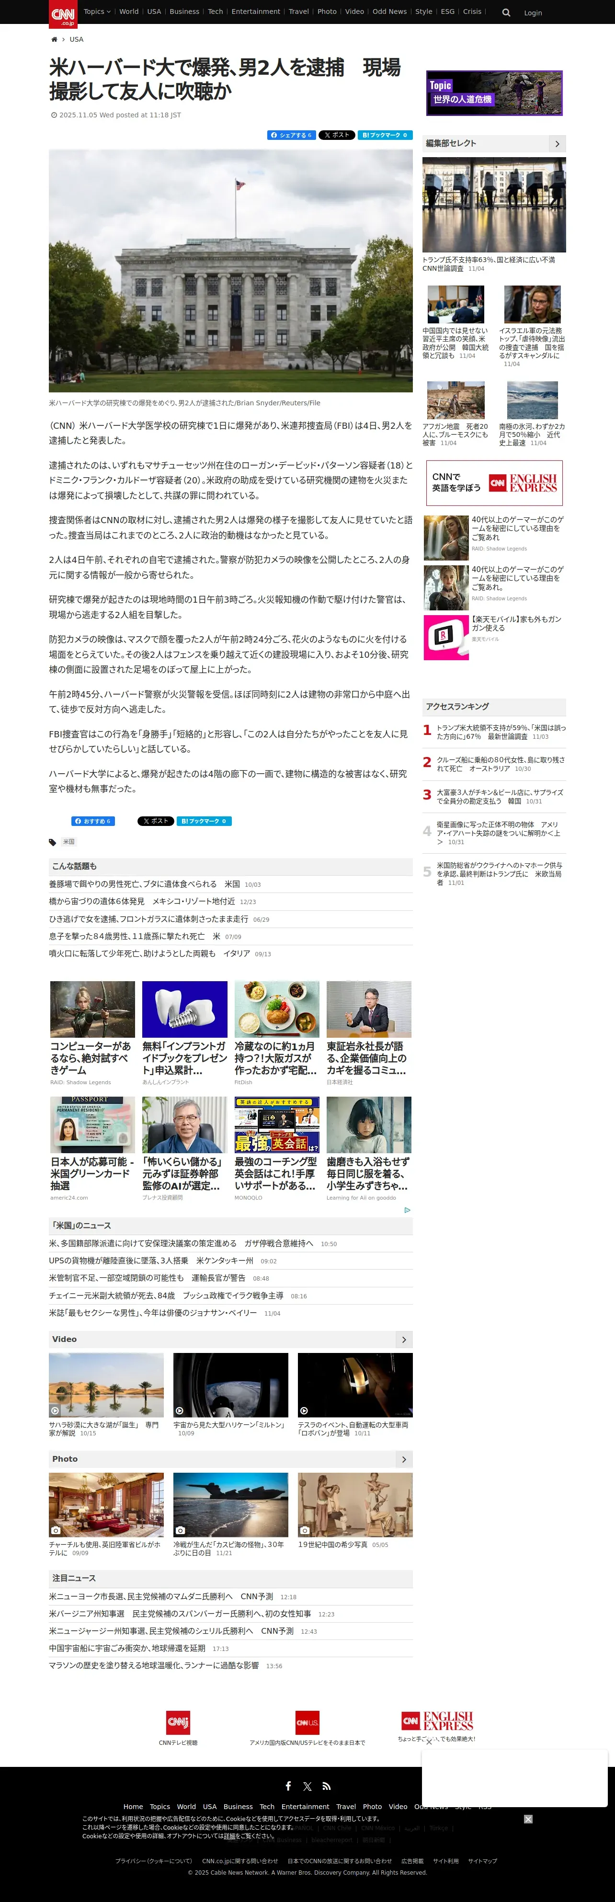This screenshot has width=615, height=1902.
Task: Open the Entertainment menu item
Action: coord(255,12)
